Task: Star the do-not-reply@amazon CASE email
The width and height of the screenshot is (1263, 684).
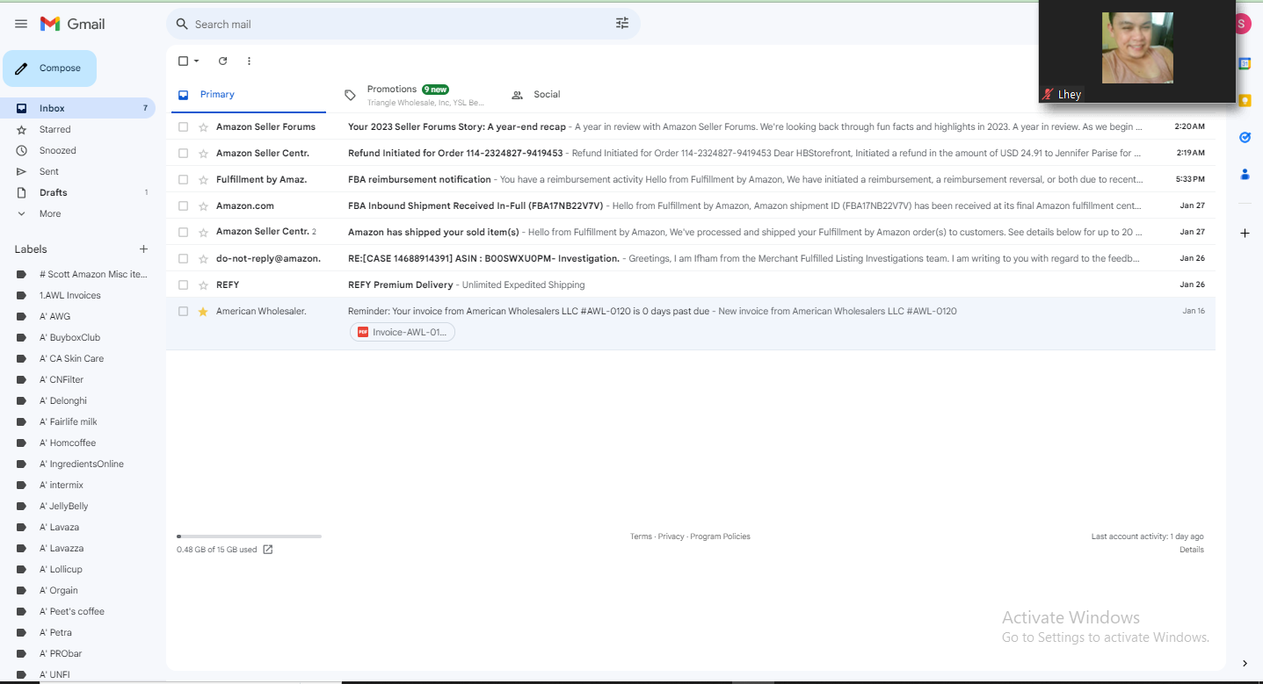Action: [x=203, y=258]
